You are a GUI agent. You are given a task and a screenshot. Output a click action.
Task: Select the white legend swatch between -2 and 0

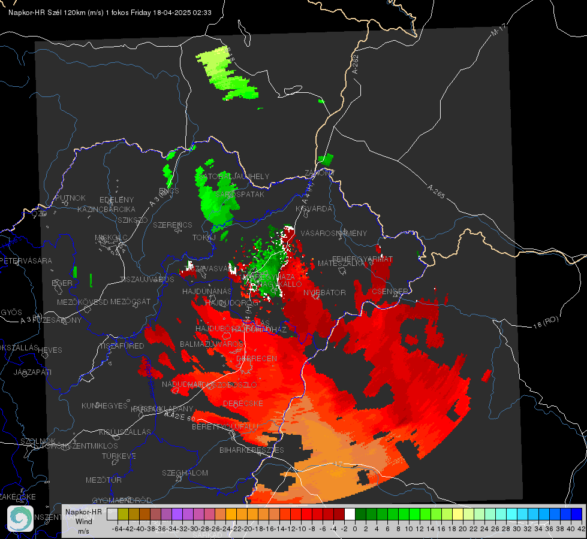coord(350,514)
